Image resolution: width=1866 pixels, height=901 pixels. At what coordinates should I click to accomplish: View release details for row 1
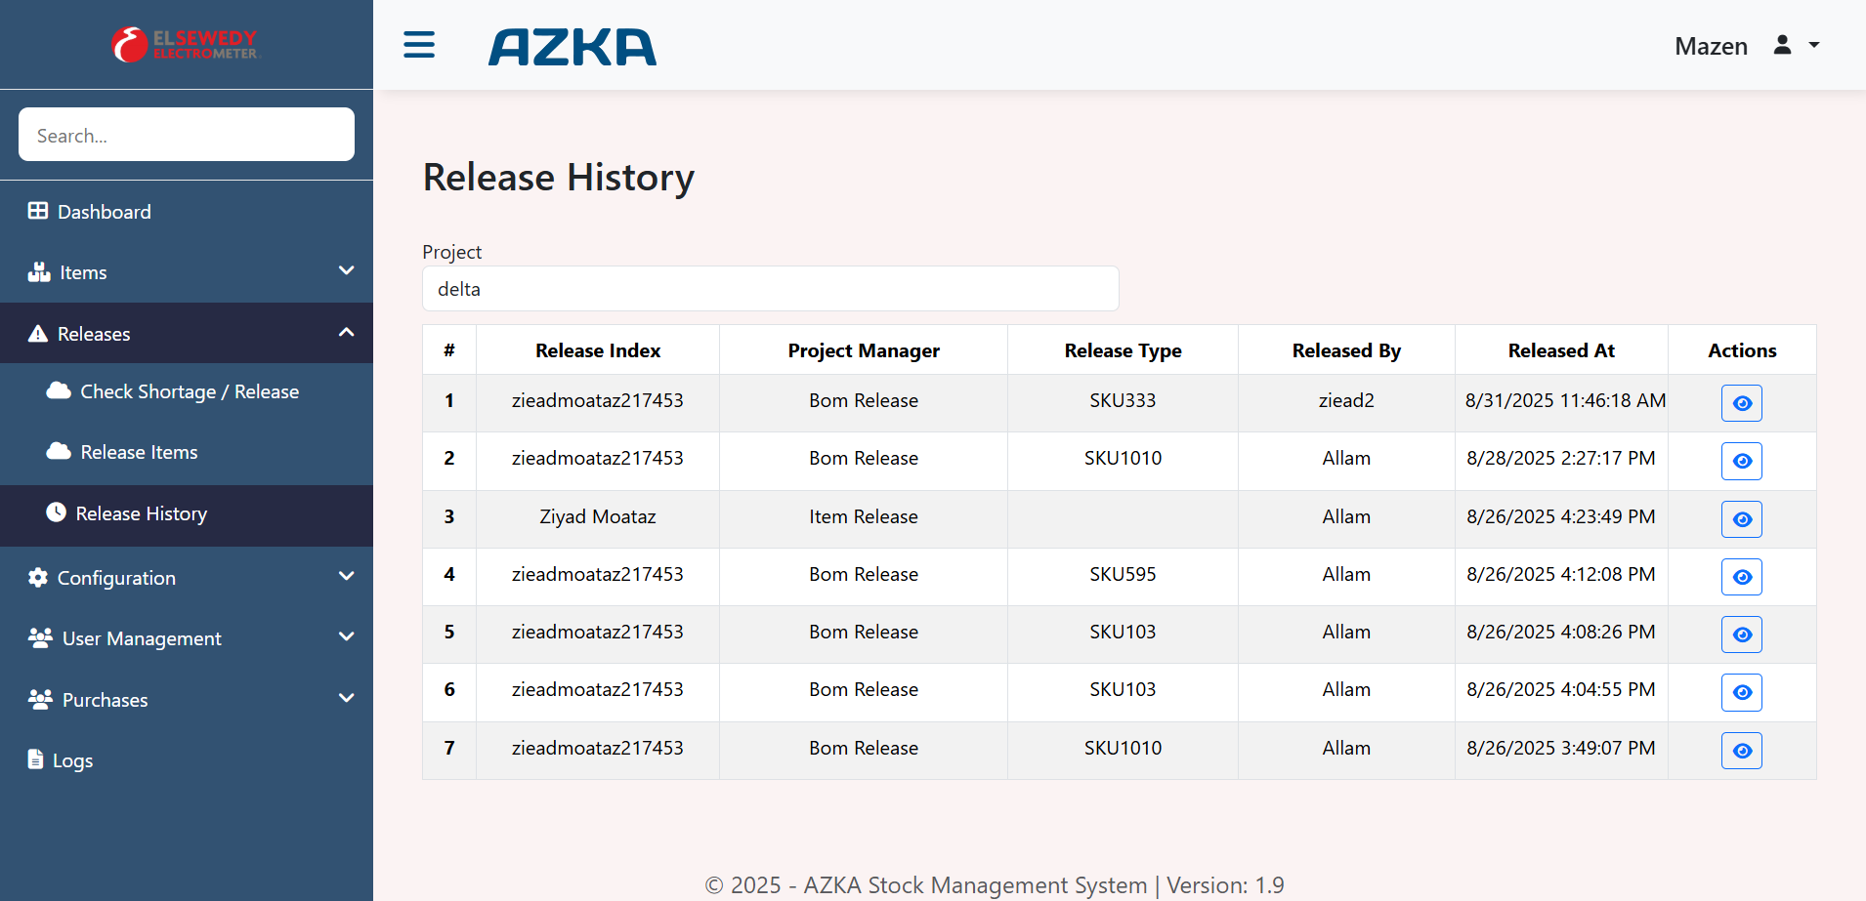click(x=1741, y=403)
